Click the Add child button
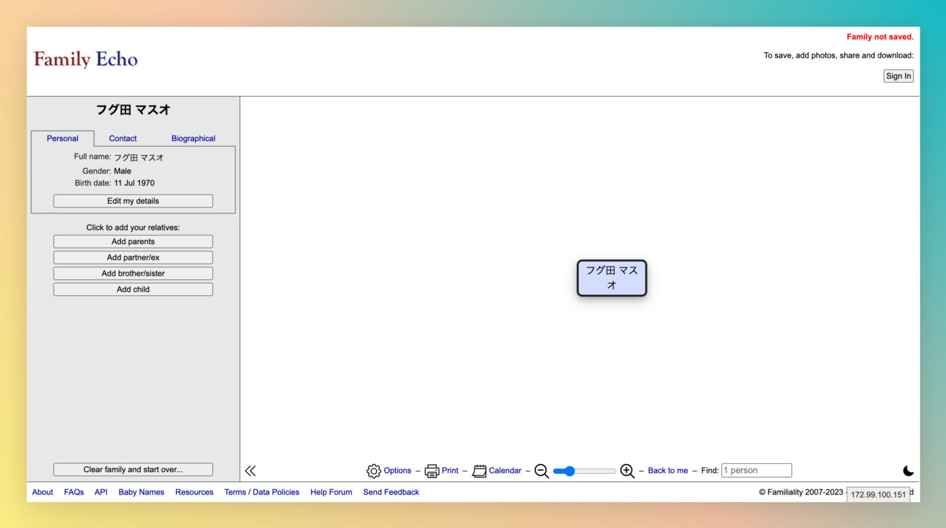Screen dimensions: 946x528 (x=132, y=289)
